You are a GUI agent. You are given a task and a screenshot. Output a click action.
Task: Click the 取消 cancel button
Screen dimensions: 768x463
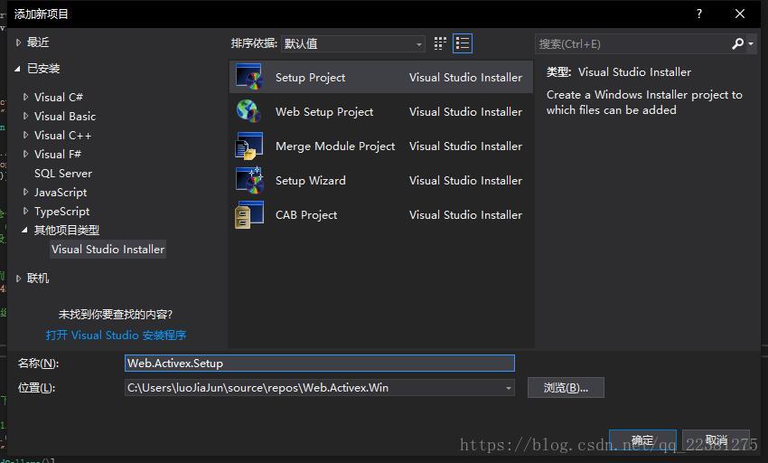(716, 440)
